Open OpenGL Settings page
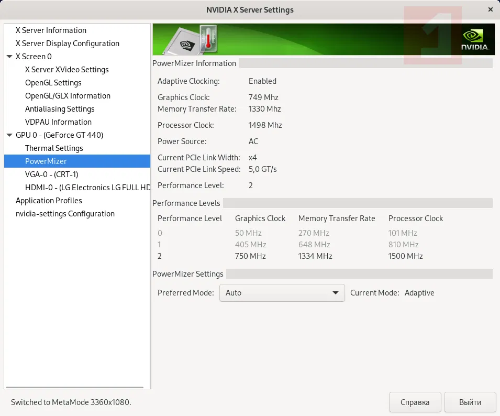500x416 pixels. (x=53, y=83)
